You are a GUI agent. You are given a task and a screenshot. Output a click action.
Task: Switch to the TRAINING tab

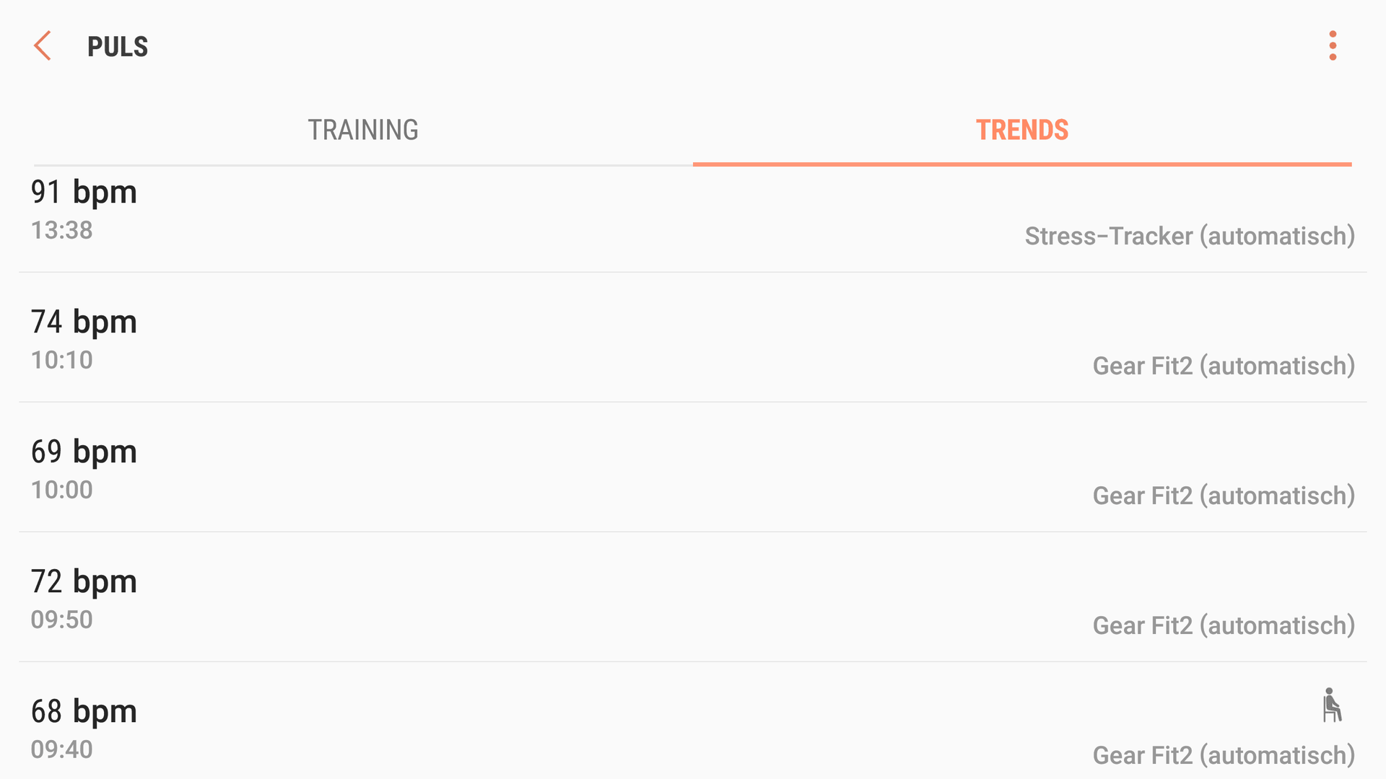point(363,130)
